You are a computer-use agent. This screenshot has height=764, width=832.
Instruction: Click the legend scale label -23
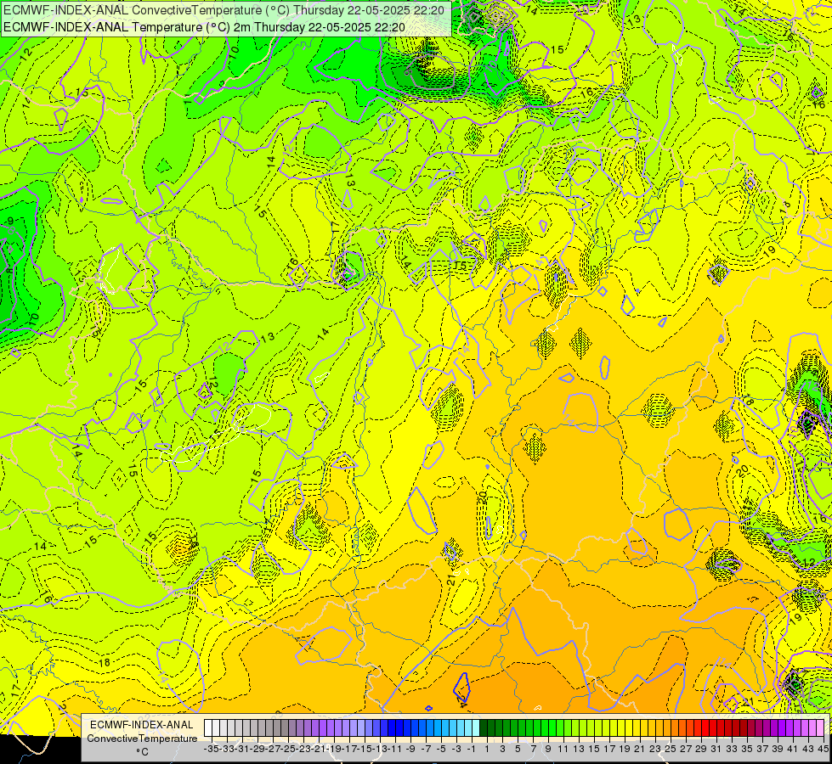point(303,749)
